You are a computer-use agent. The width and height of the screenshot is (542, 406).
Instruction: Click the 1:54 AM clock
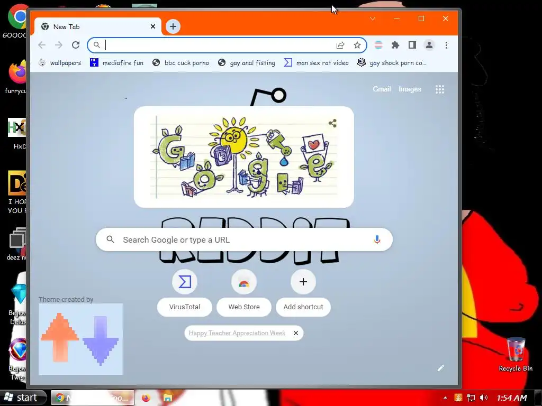pos(512,398)
